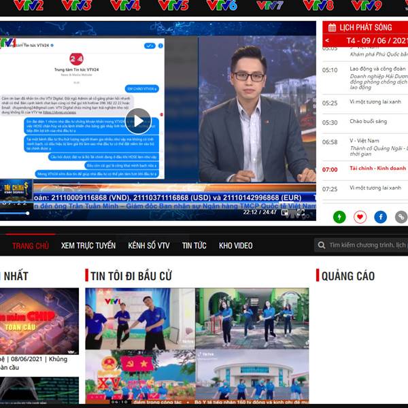Click the 22:12 / 24:47 time display
The height and width of the screenshot is (408, 408).
click(260, 212)
